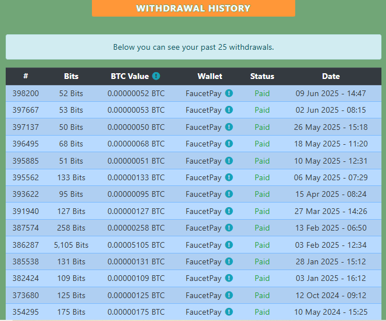Click the '258 Bits' amount cell
This screenshot has height=321, width=386.
pyautogui.click(x=71, y=228)
